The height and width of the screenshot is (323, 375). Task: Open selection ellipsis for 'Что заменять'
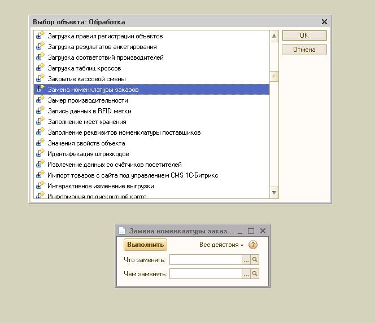[246, 260]
